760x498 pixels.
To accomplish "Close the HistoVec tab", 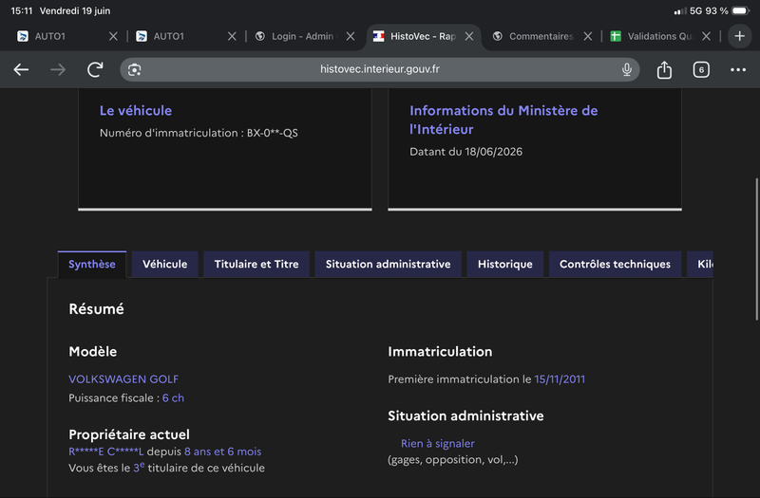I will (x=468, y=36).
